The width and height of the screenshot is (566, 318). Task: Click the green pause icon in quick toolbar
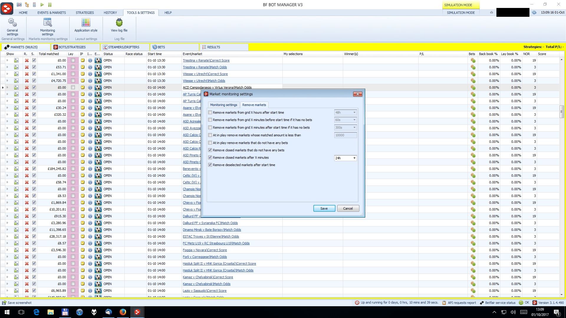pos(50,4)
